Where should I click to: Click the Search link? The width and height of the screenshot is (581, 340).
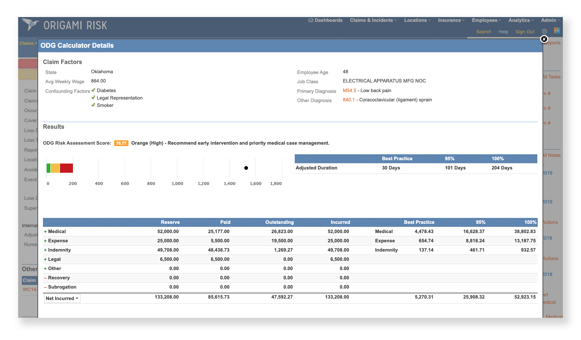pyautogui.click(x=484, y=32)
